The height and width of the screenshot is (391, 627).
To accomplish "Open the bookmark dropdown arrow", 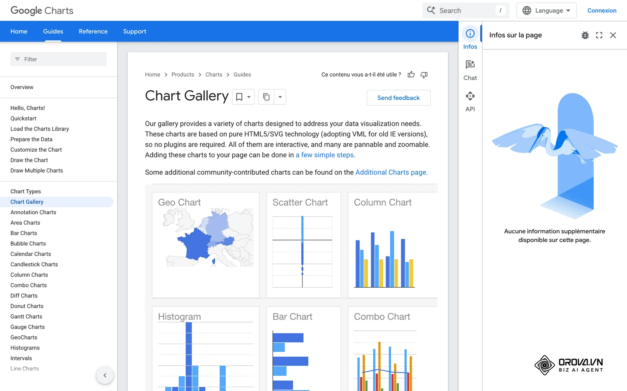I will coord(249,97).
